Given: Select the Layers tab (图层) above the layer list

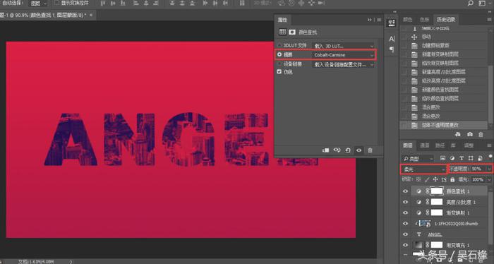Looking at the screenshot, I should (x=408, y=145).
